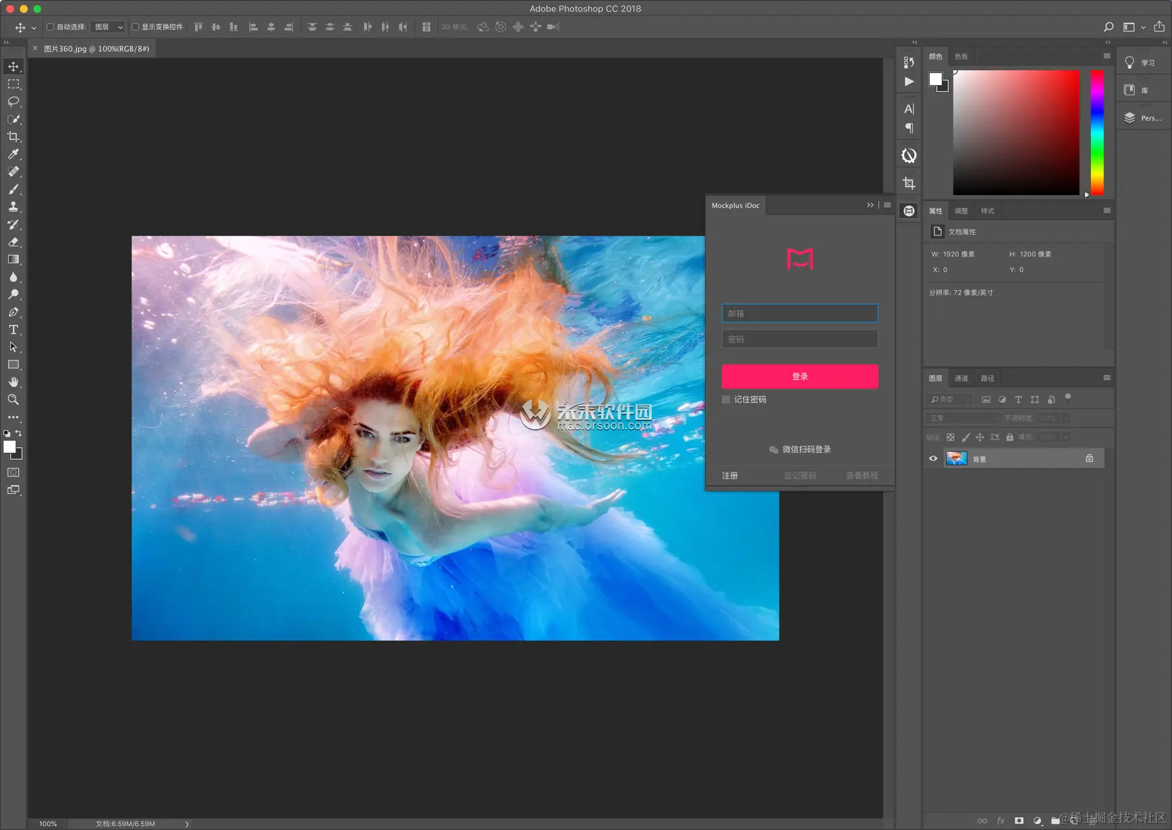Viewport: 1172px width, 830px height.
Task: Select the Pen tool
Action: 13,312
